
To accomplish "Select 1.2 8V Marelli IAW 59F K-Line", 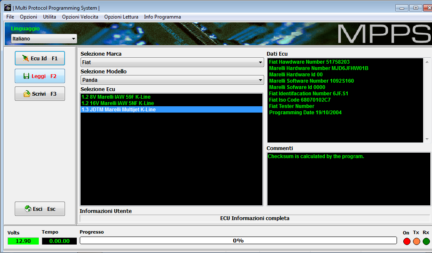I will [x=171, y=97].
